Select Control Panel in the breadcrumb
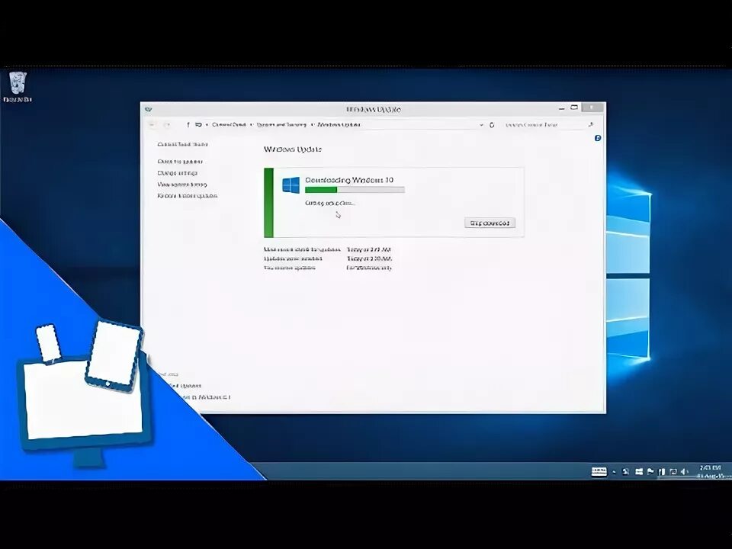The height and width of the screenshot is (549, 732). 229,124
